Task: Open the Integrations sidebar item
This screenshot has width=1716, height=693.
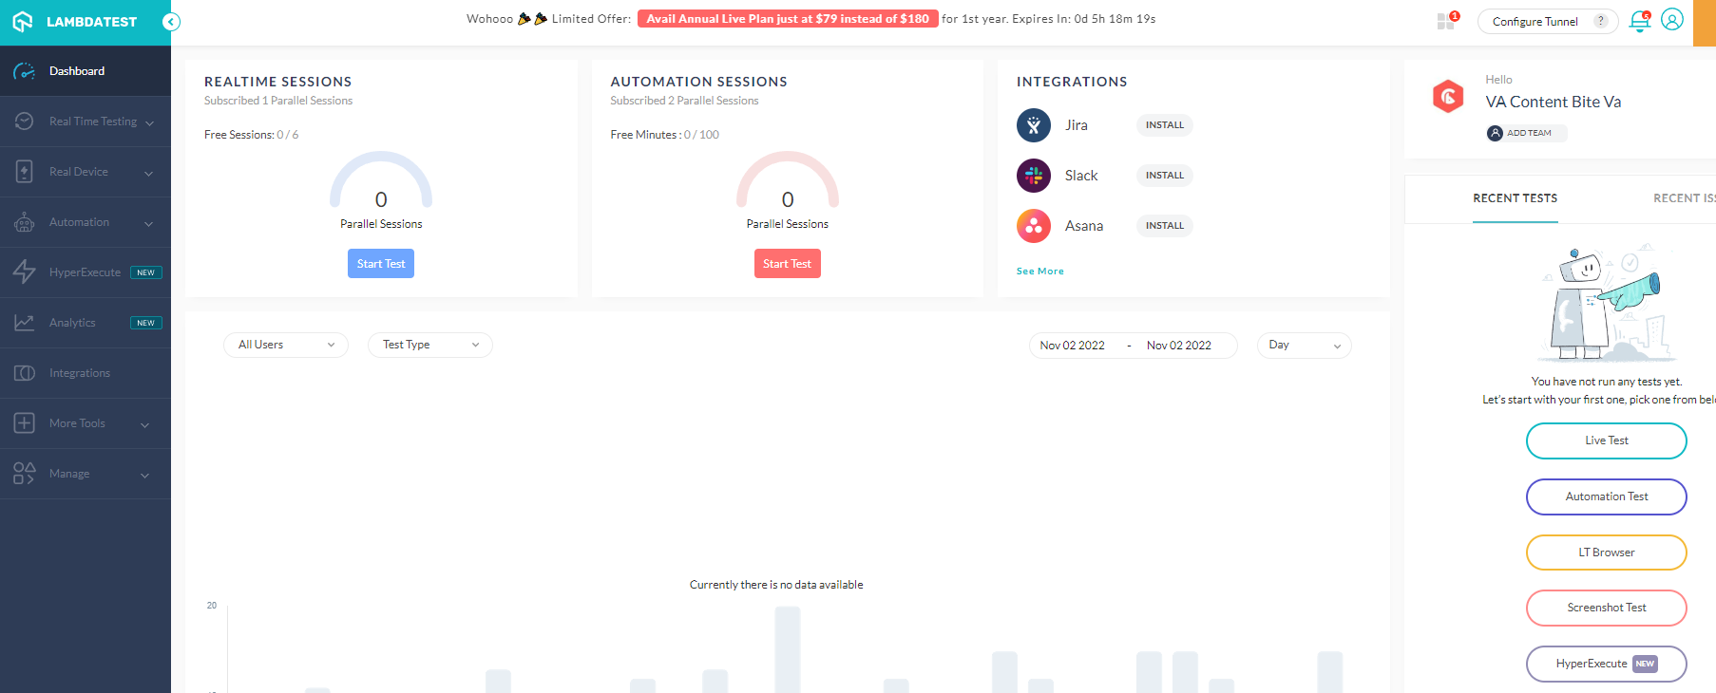Action: point(86,373)
